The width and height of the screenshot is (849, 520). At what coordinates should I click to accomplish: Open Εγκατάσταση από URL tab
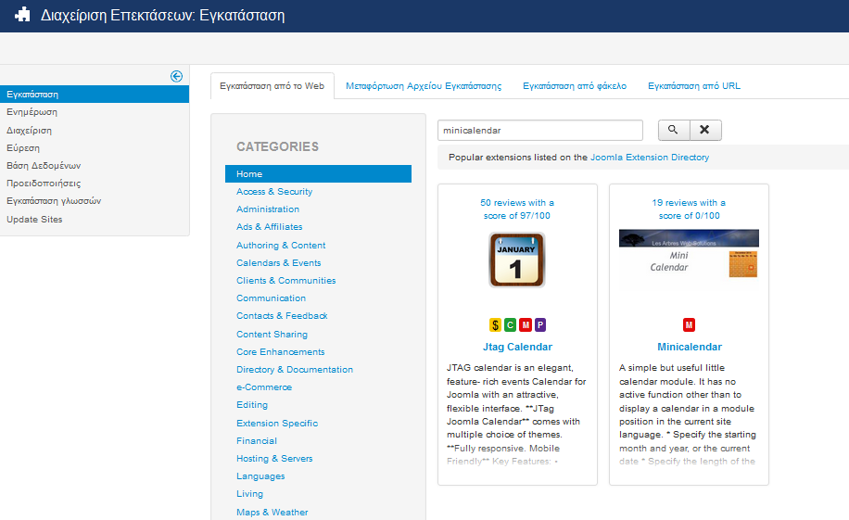tap(694, 86)
